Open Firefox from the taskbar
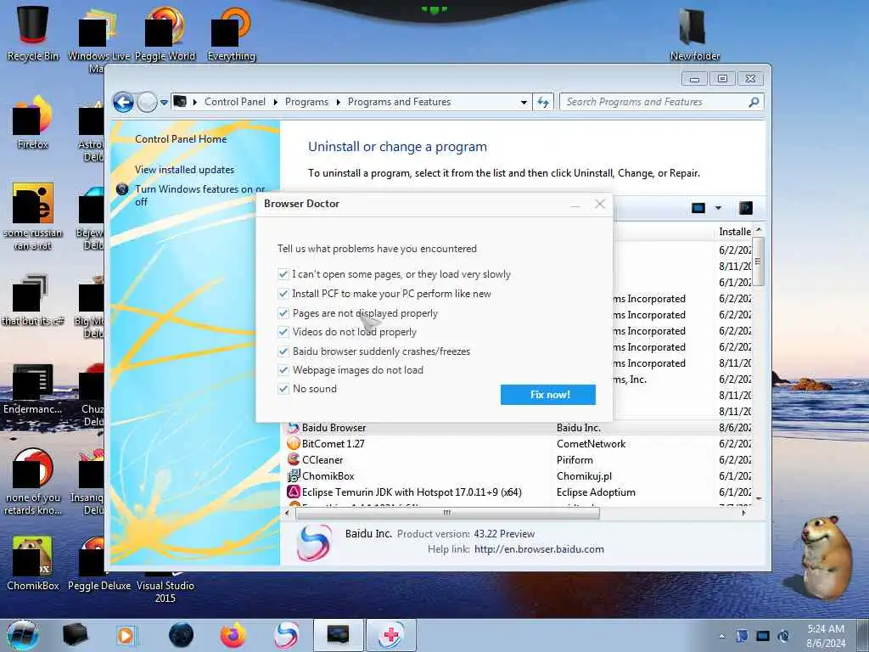The image size is (869, 652). [233, 635]
